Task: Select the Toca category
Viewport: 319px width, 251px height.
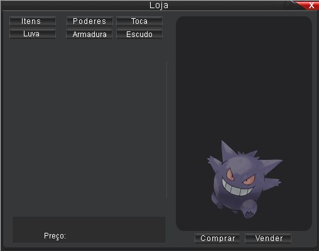Action: click(139, 21)
